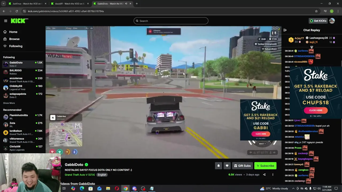
Task: Open enzotense channel in sidebar
Action: pyautogui.click(x=23, y=80)
